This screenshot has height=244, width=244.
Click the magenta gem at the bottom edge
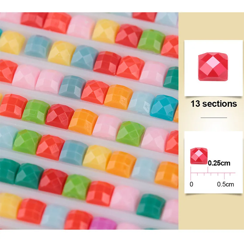[x=103, y=224]
